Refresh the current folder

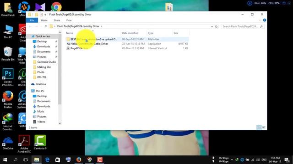point(216,26)
